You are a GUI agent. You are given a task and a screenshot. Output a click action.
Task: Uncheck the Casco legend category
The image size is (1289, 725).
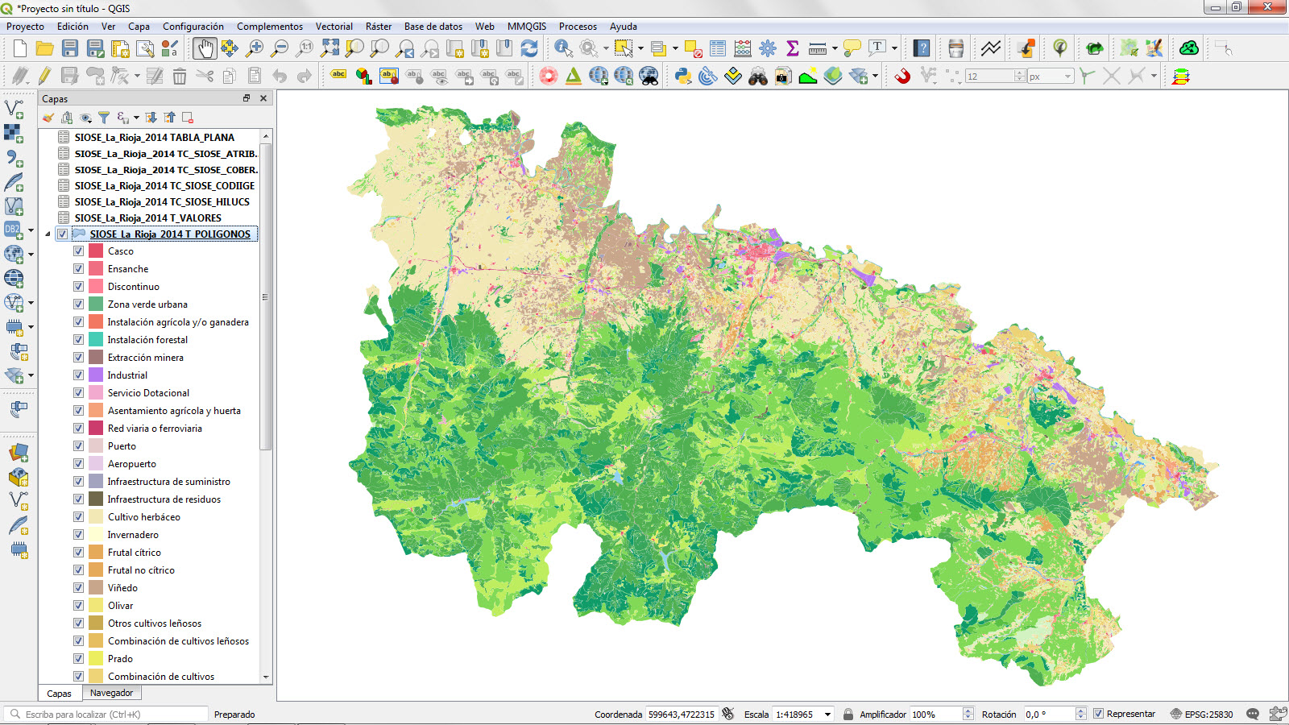tap(78, 251)
